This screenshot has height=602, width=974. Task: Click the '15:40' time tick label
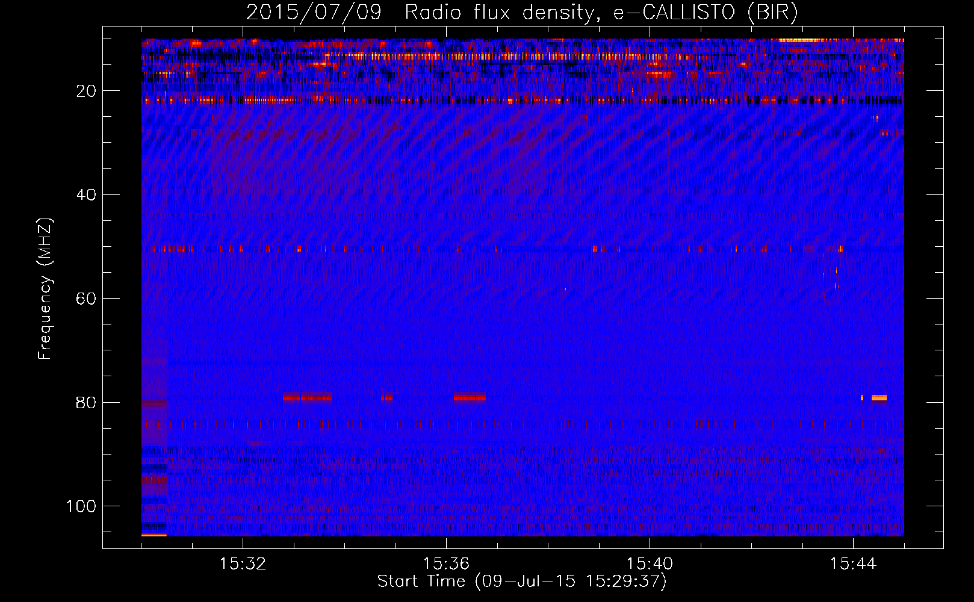pos(650,564)
